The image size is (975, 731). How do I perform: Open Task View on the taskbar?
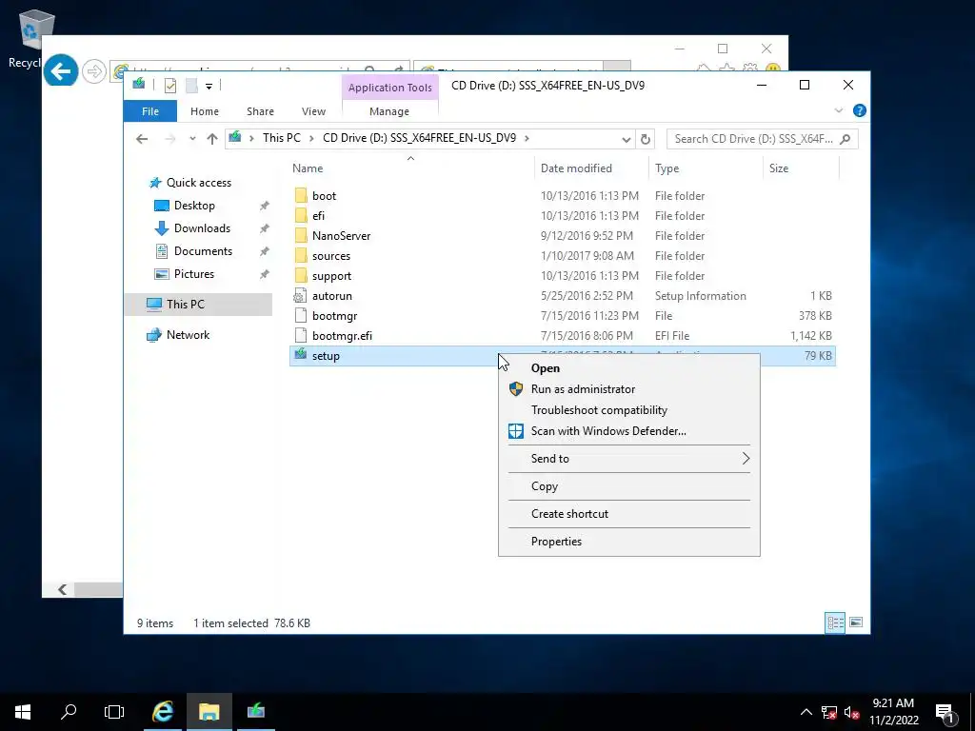pyautogui.click(x=114, y=712)
